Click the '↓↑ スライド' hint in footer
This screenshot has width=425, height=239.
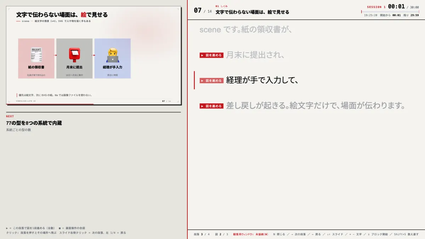[335, 234]
